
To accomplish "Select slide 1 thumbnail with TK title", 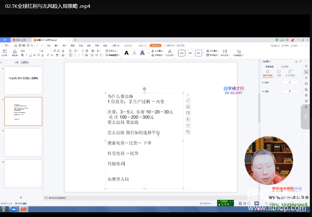I will [x=23, y=80].
